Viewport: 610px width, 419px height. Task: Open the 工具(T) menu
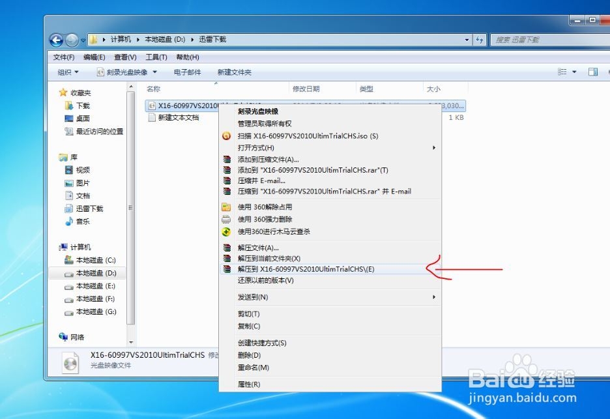[x=156, y=57]
